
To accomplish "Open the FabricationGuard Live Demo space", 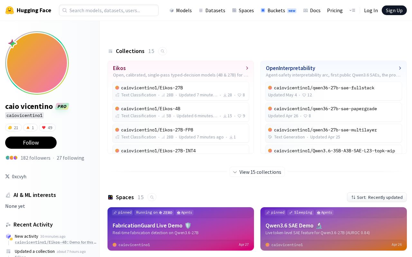I will [181, 229].
